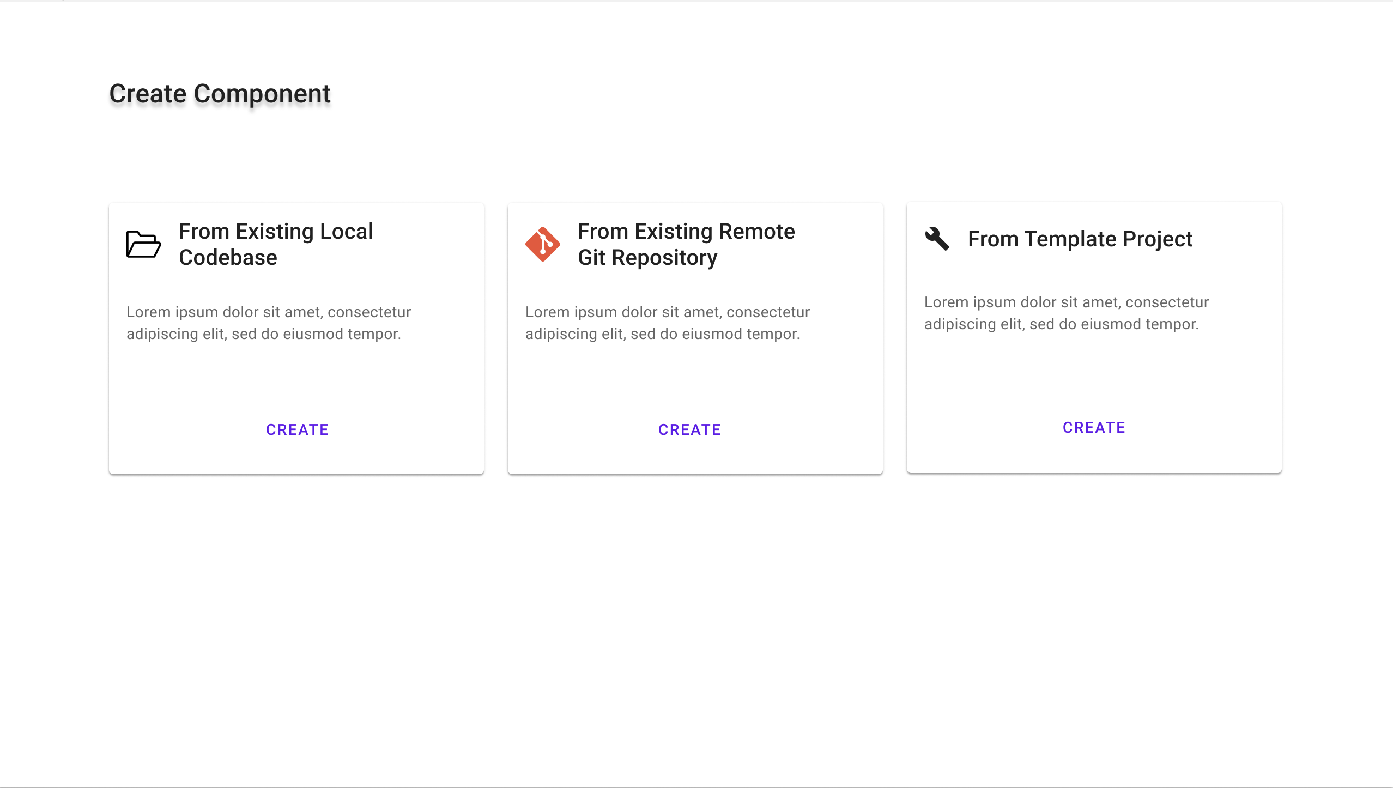Create component from template project
This screenshot has width=1393, height=788.
pyautogui.click(x=1094, y=427)
